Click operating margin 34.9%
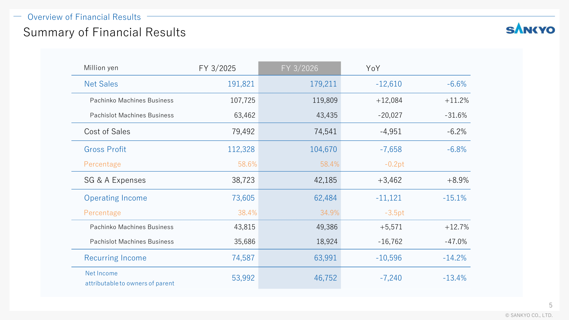Image resolution: width=569 pixels, height=320 pixels. [x=330, y=213]
